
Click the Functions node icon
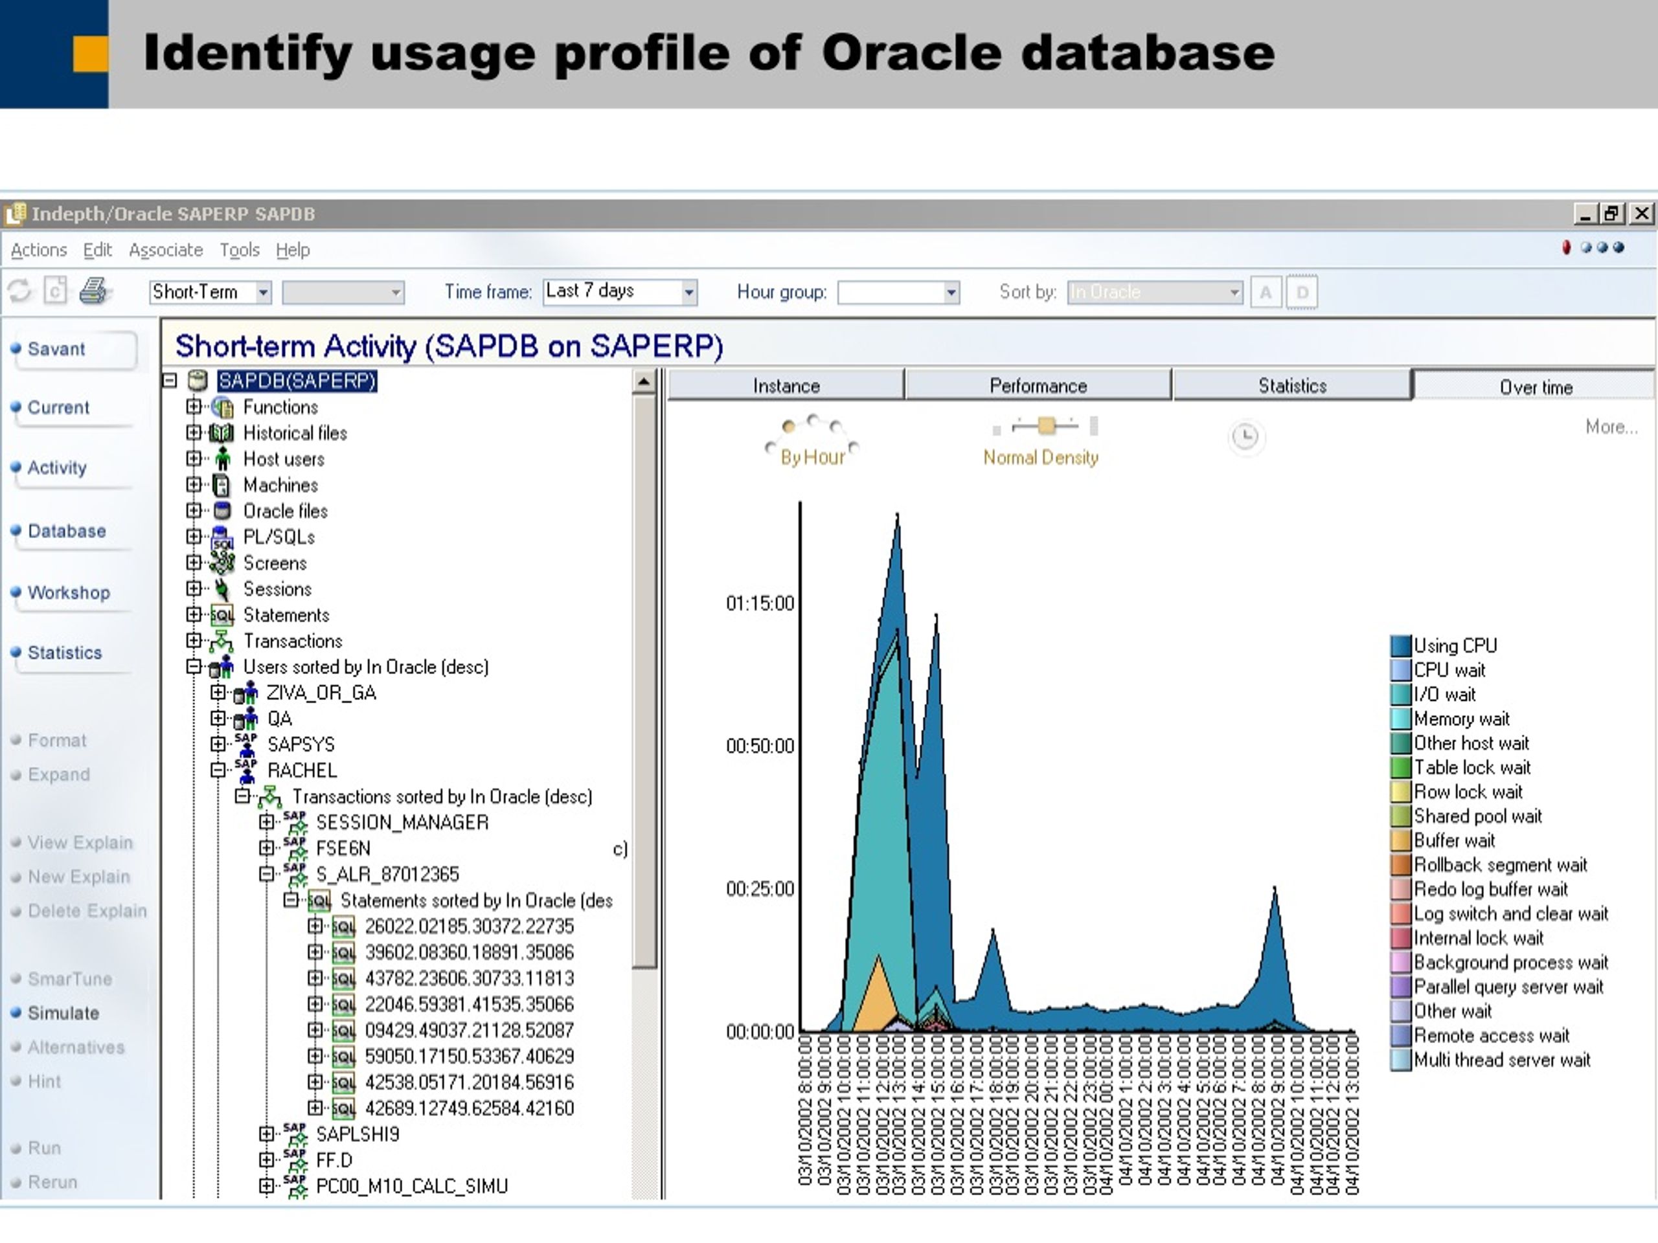click(x=223, y=408)
